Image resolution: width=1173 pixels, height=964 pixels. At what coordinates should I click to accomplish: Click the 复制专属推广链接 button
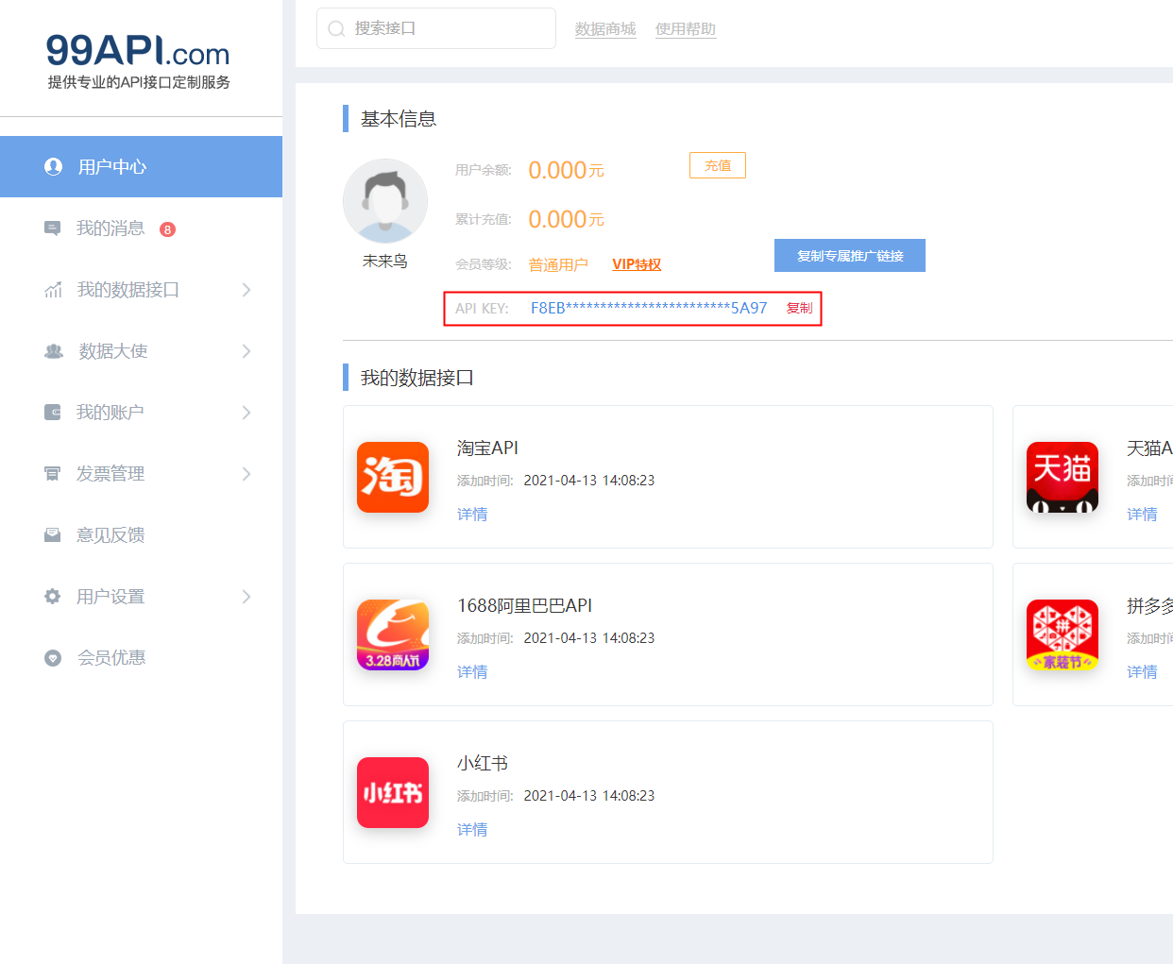849,256
